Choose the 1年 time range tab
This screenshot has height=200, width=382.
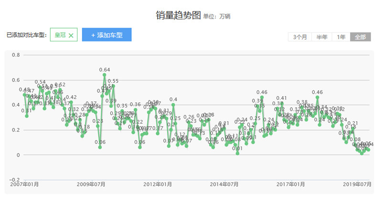tap(341, 37)
